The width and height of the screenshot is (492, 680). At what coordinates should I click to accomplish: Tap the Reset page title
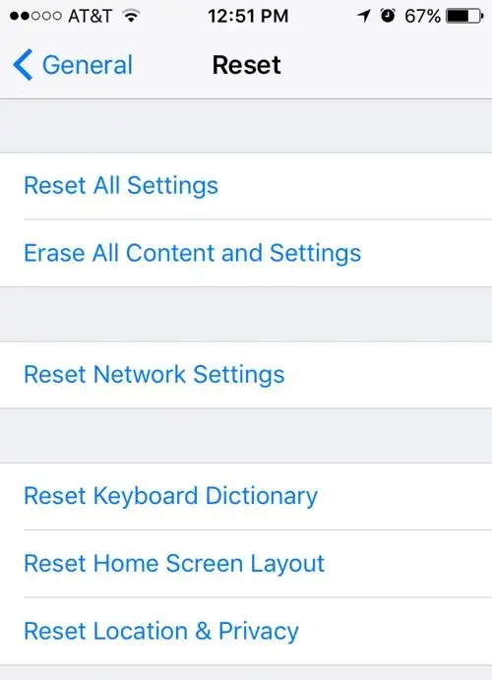click(x=247, y=65)
